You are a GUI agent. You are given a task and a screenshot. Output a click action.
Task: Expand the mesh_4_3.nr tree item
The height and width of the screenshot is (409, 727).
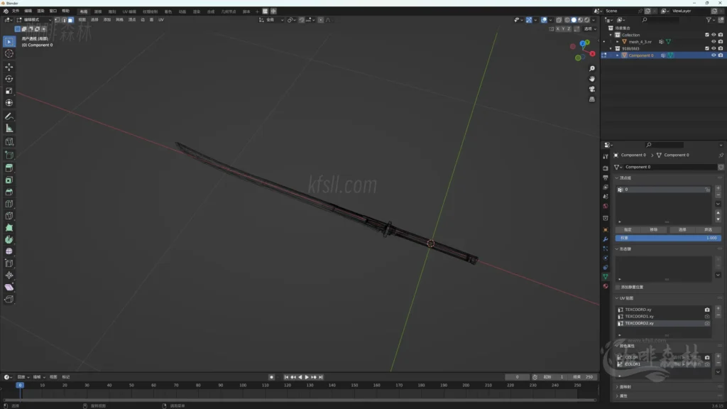point(617,42)
